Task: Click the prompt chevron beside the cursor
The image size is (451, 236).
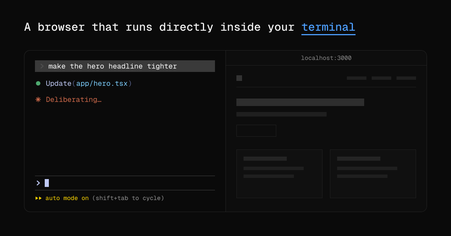Action: pyautogui.click(x=38, y=183)
